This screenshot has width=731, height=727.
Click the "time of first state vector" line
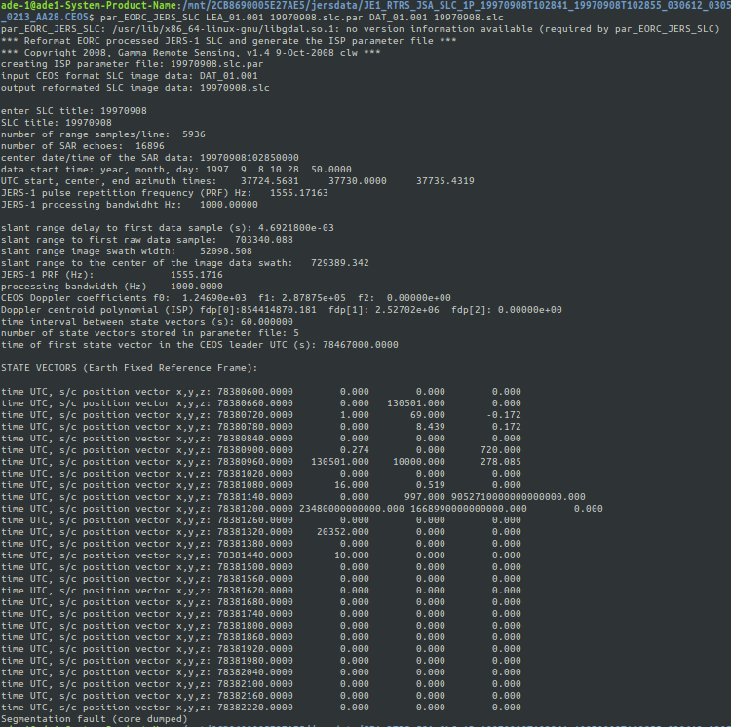tap(200, 345)
